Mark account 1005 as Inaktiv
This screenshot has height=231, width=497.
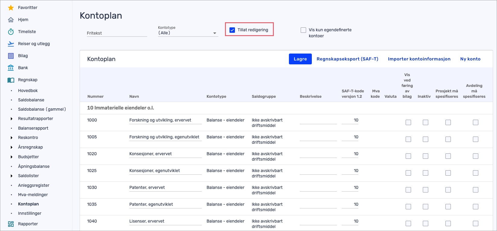pos(426,139)
